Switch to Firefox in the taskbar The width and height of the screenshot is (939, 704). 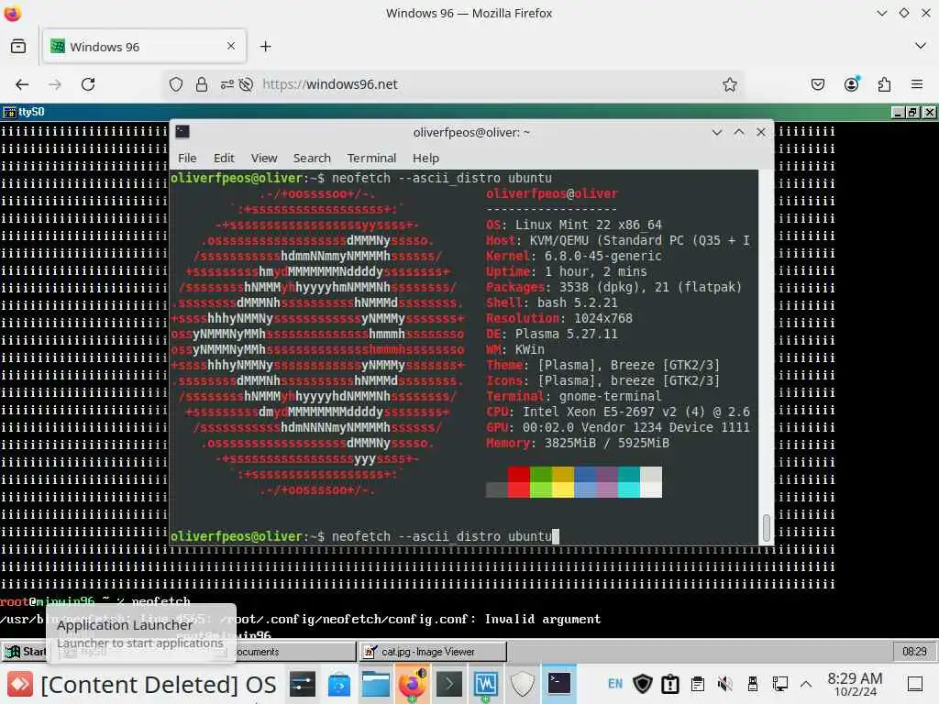click(413, 684)
